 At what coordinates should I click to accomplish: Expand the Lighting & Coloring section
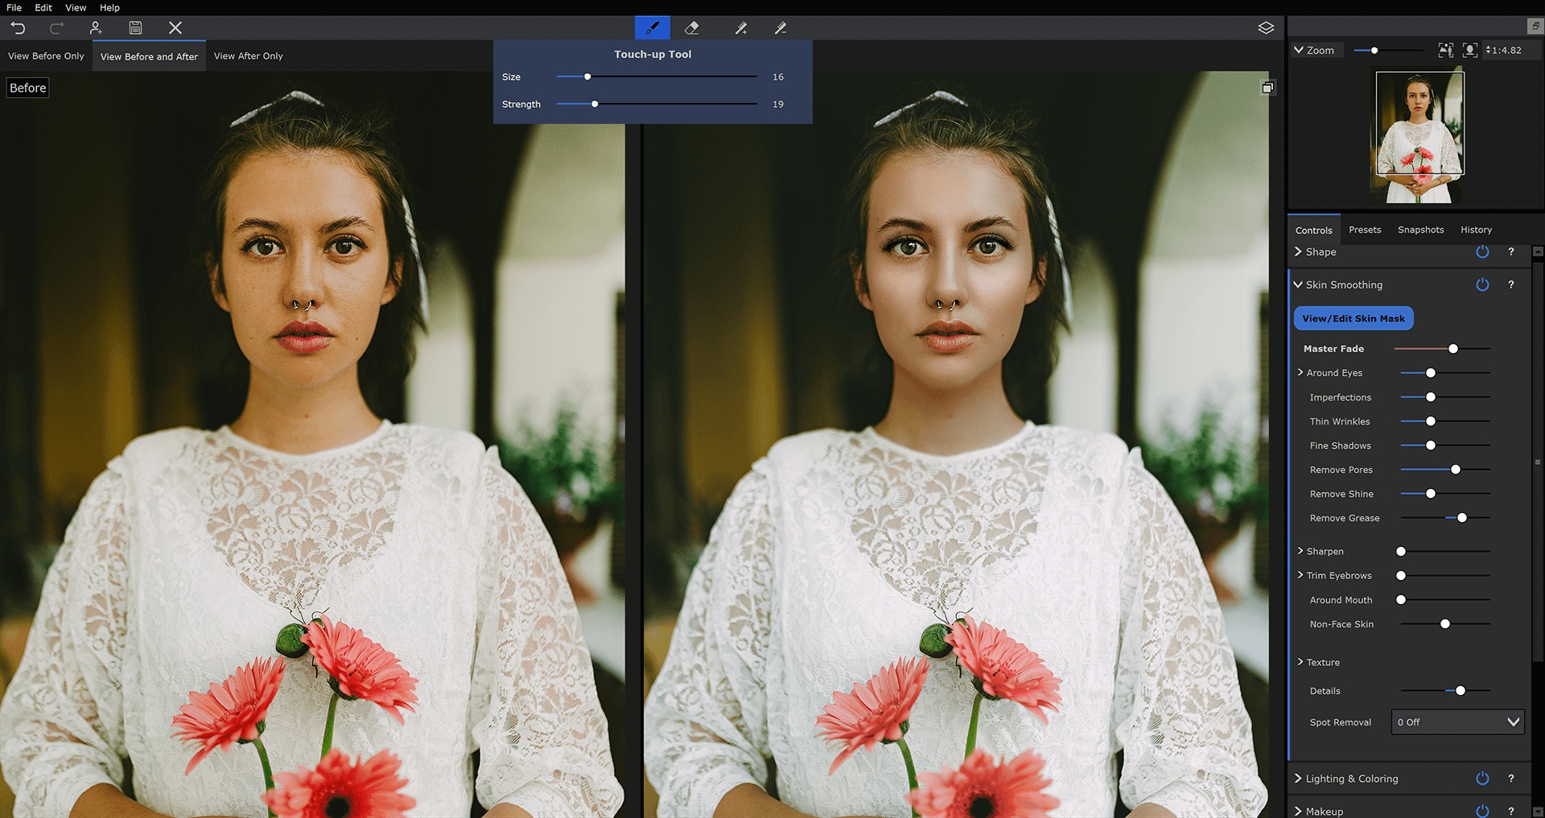1350,779
